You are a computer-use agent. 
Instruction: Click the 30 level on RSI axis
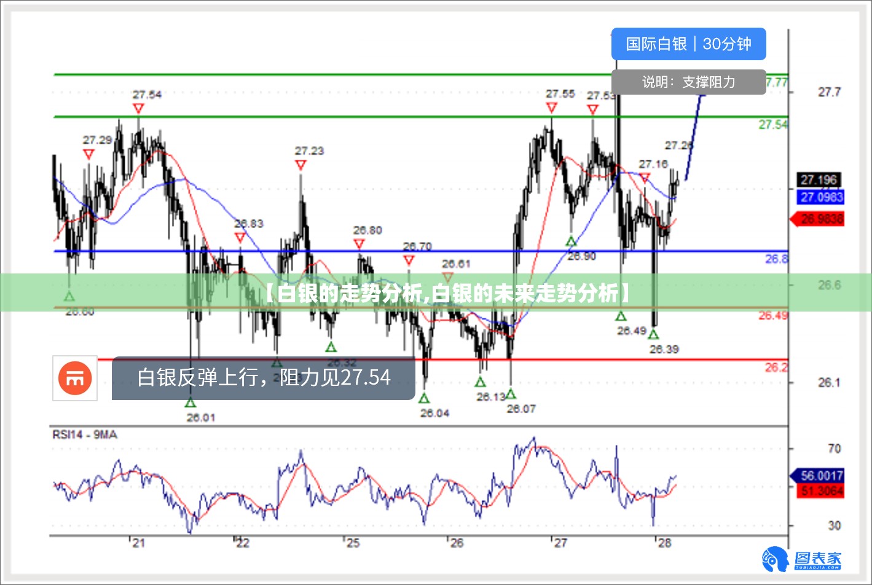click(x=834, y=525)
